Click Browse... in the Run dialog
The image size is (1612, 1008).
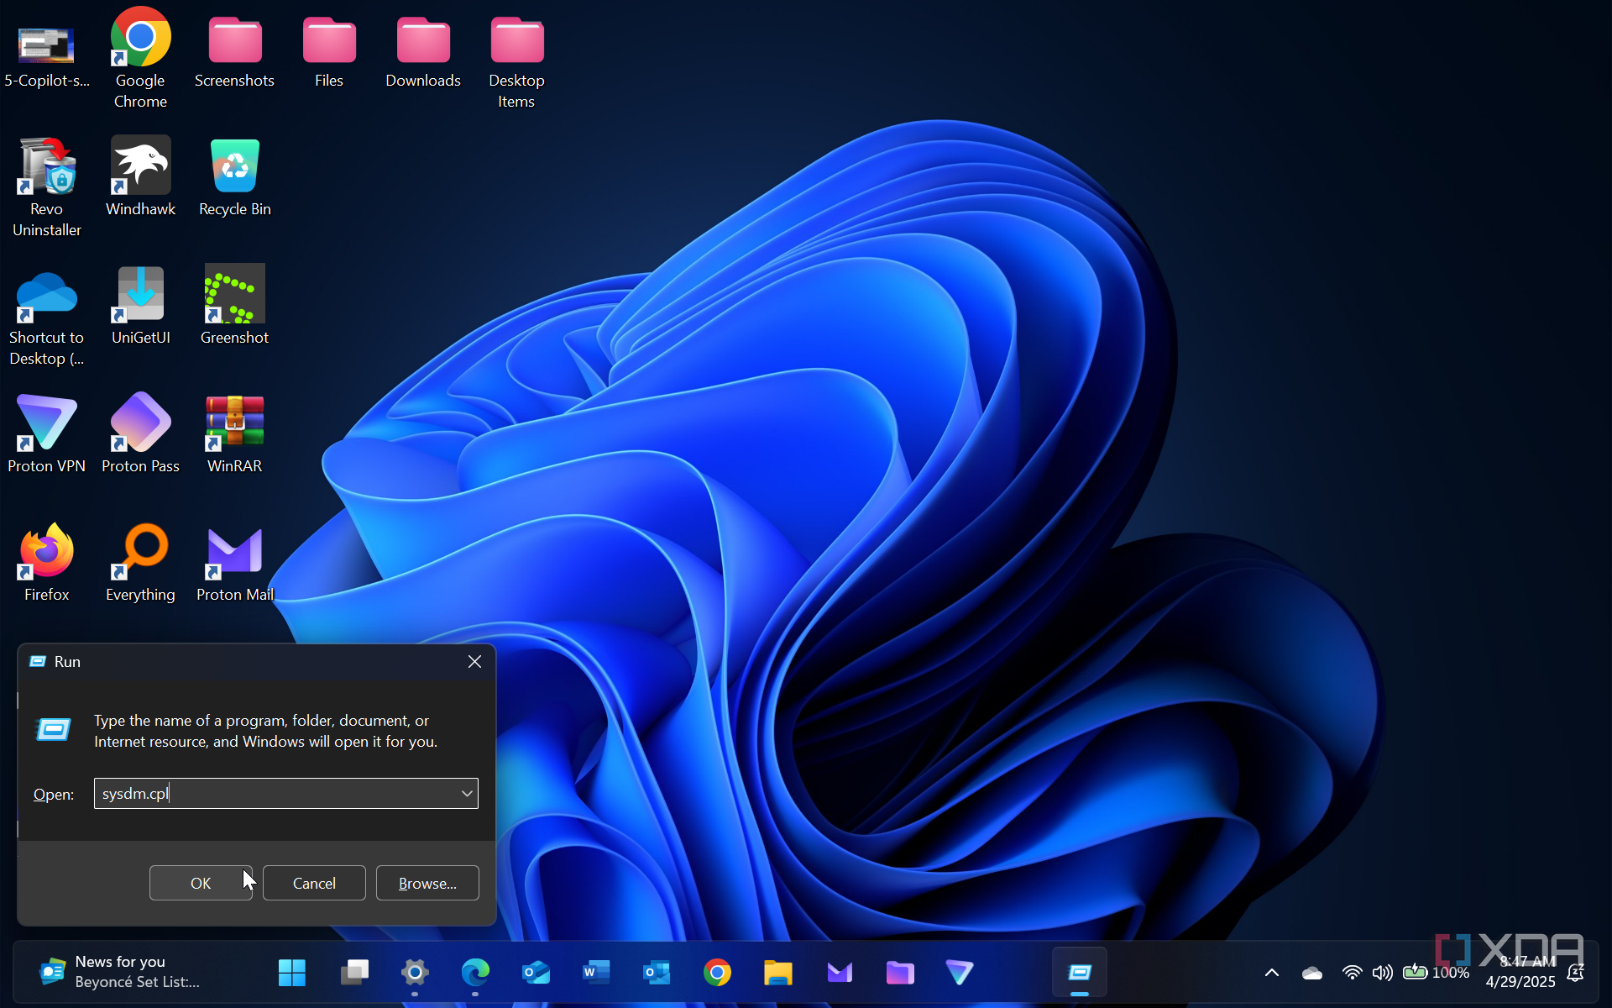click(x=427, y=883)
